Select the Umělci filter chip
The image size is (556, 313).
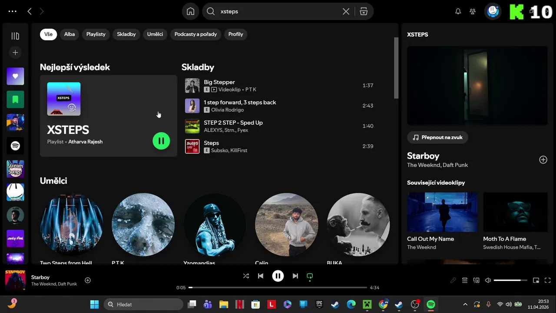[155, 34]
